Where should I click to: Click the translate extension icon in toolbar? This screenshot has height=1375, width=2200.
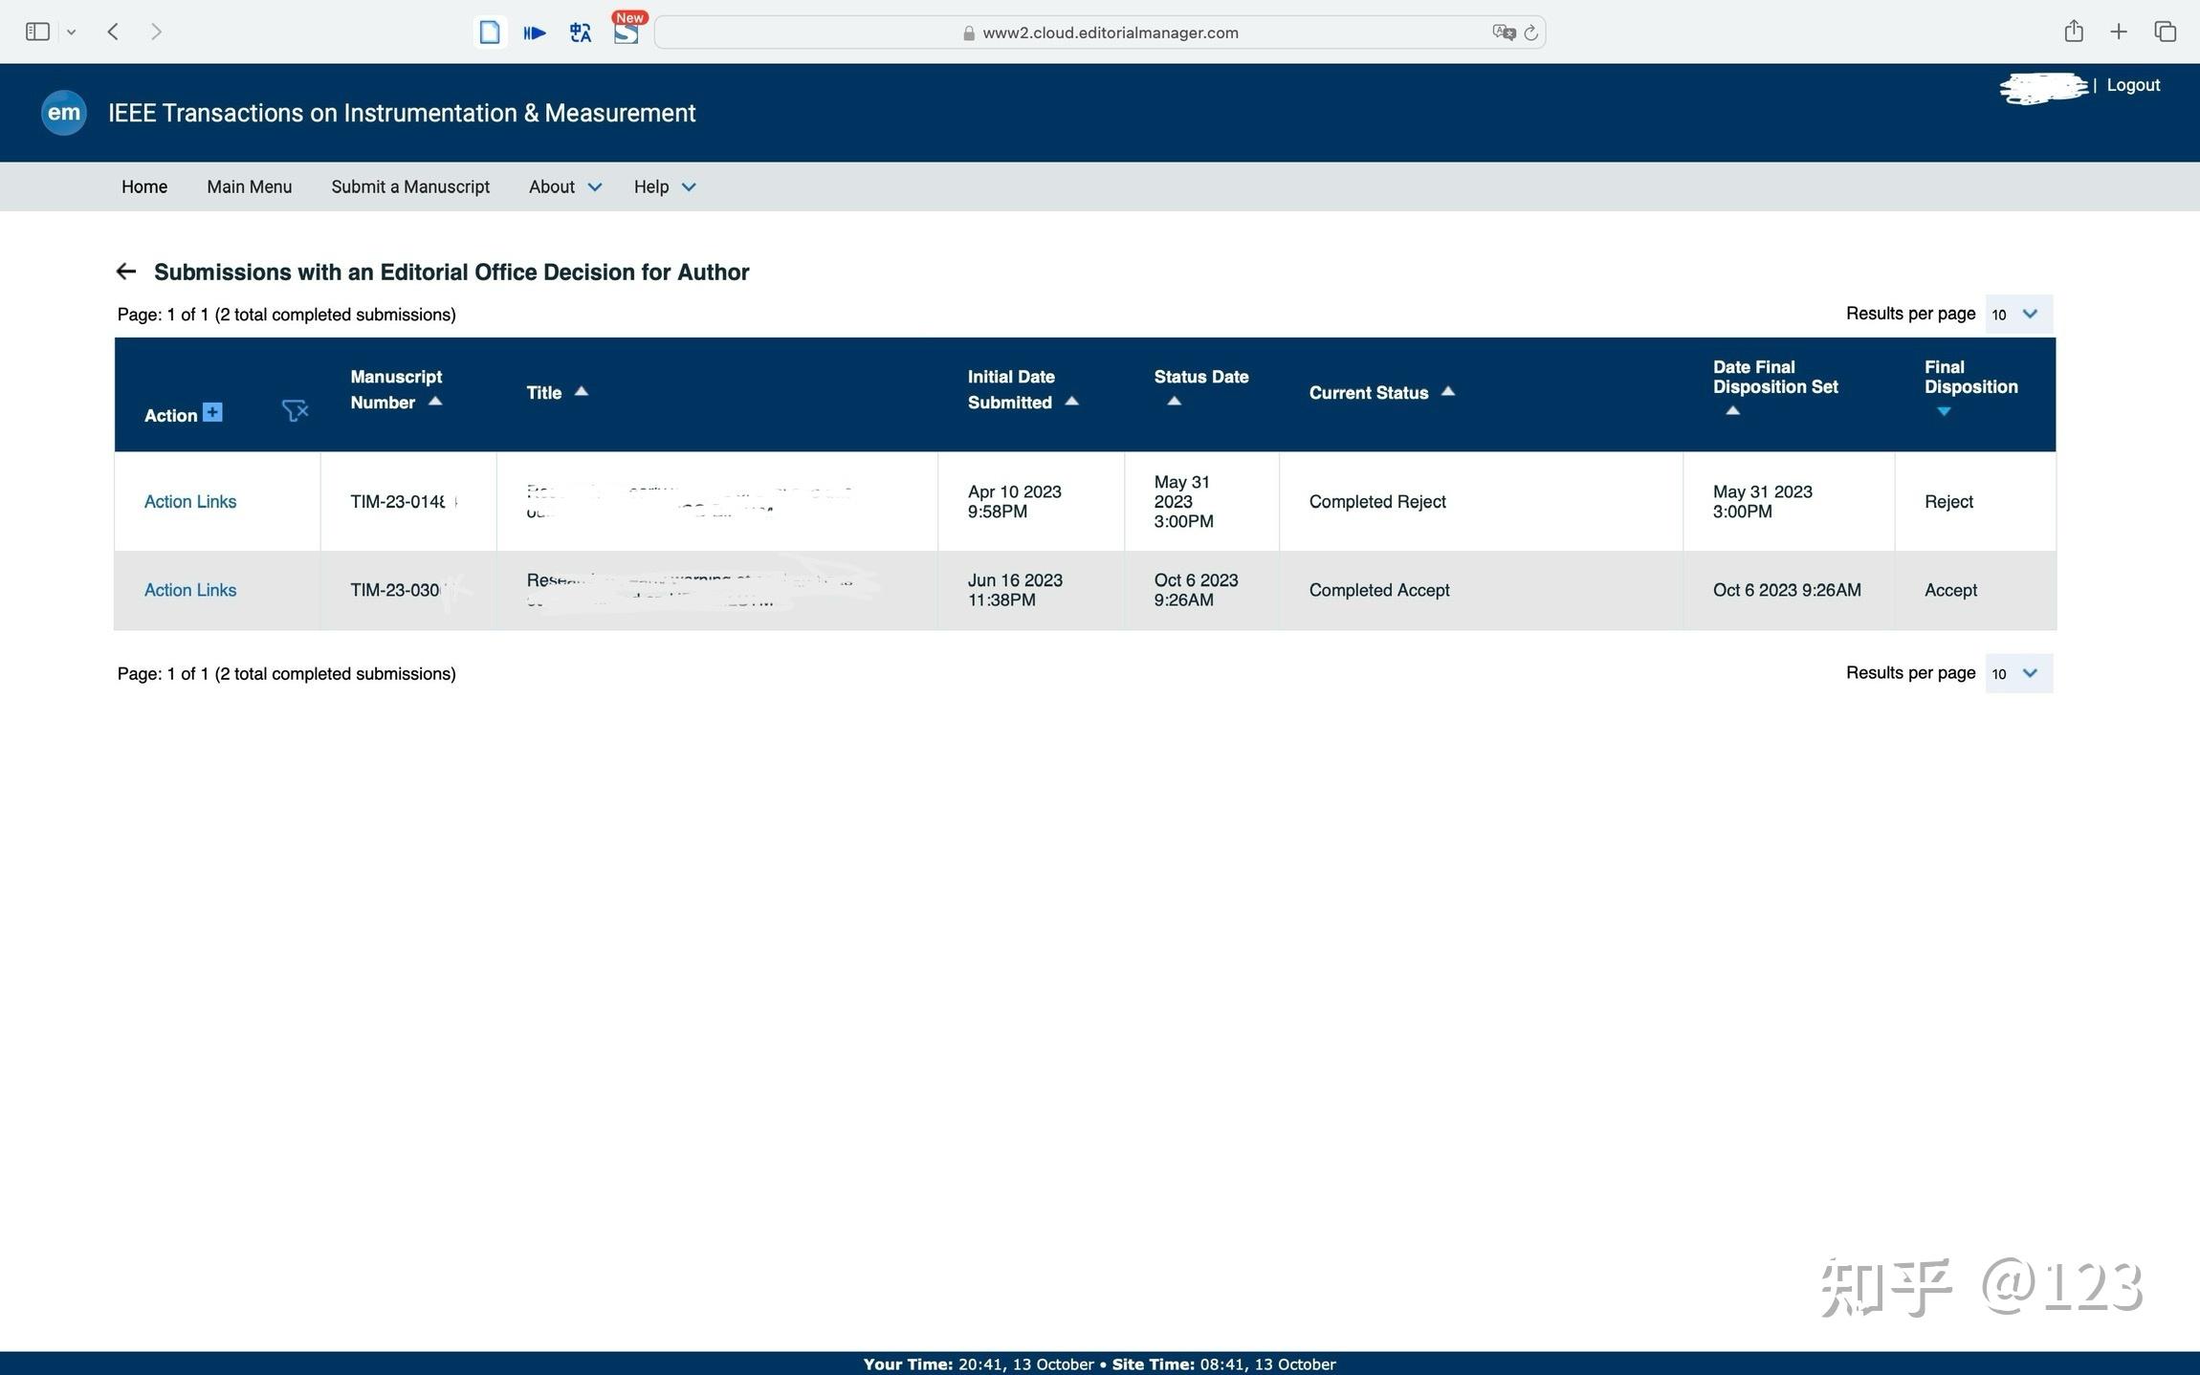580,33
